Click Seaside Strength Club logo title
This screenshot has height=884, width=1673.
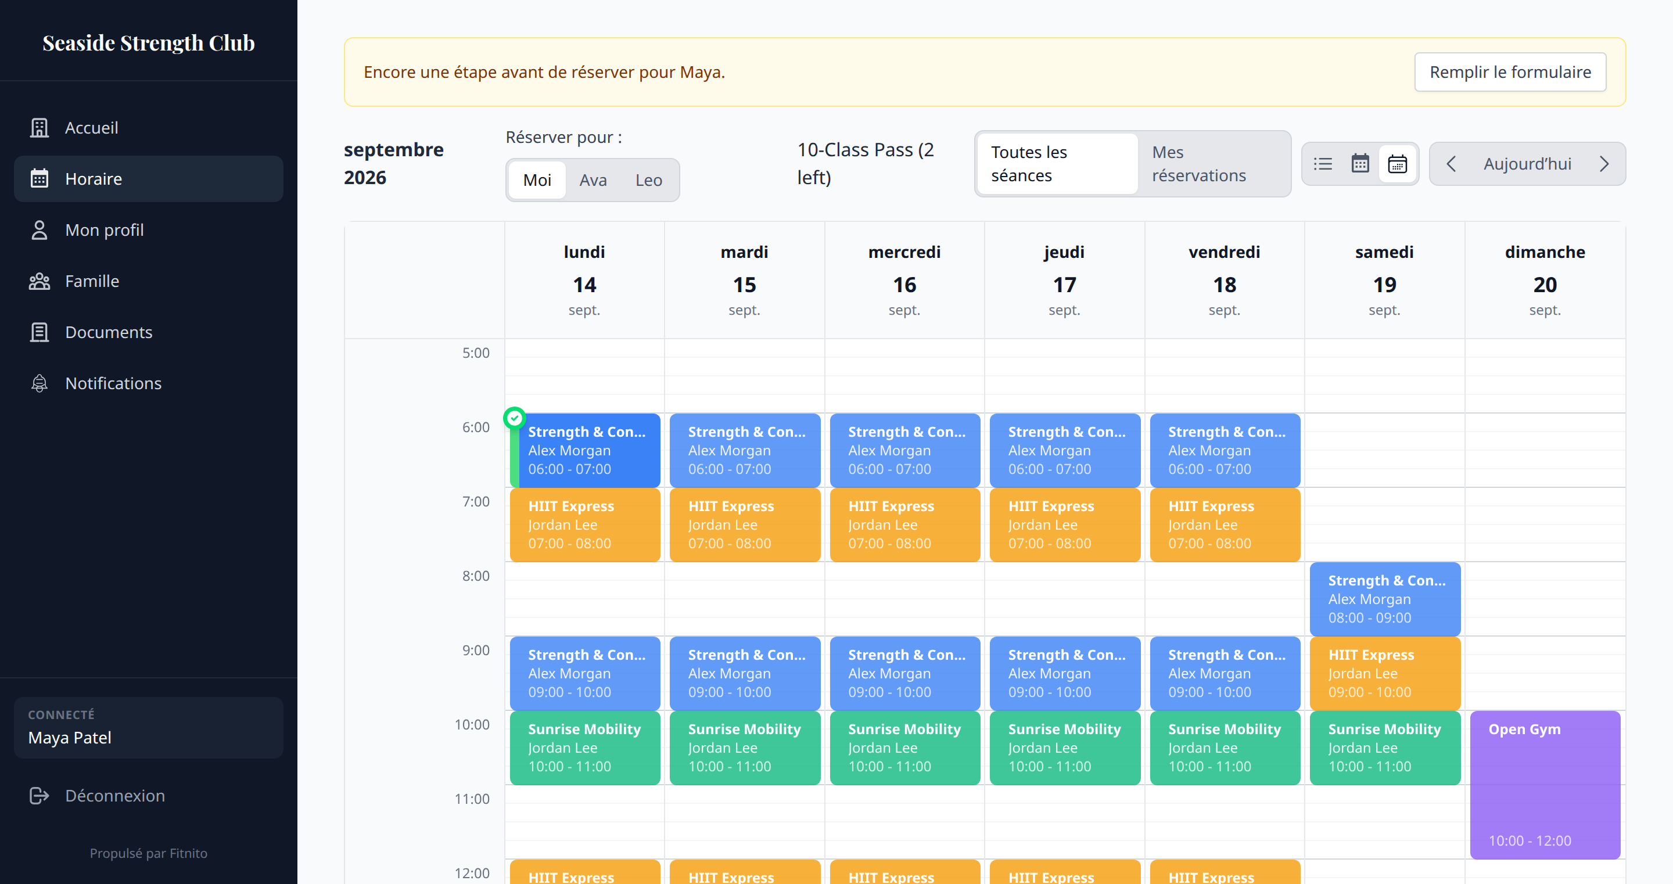point(149,43)
